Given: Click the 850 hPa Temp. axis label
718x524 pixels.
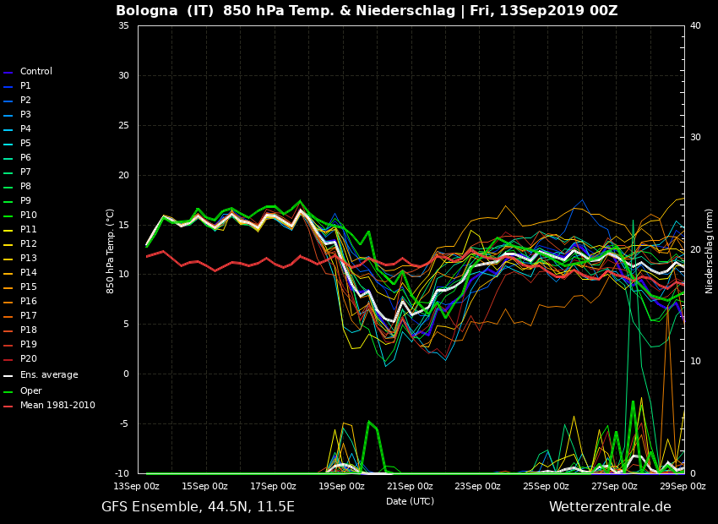Looking at the screenshot, I should (111, 251).
